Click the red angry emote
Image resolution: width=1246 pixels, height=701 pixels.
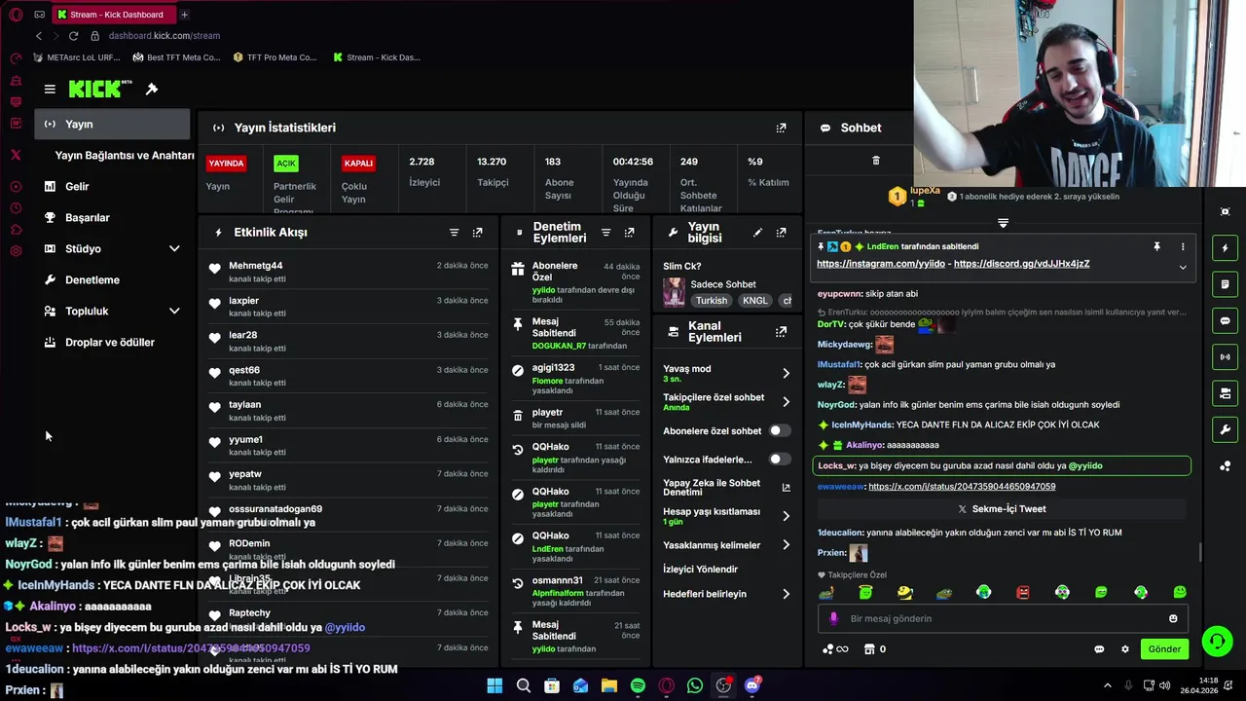pyautogui.click(x=1023, y=592)
